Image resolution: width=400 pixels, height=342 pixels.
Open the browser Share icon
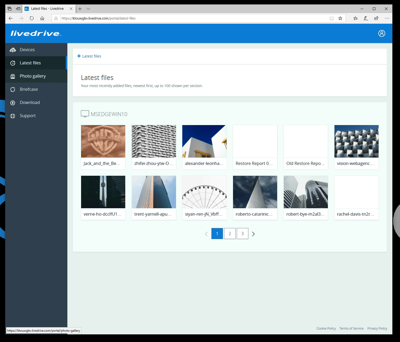pyautogui.click(x=376, y=18)
